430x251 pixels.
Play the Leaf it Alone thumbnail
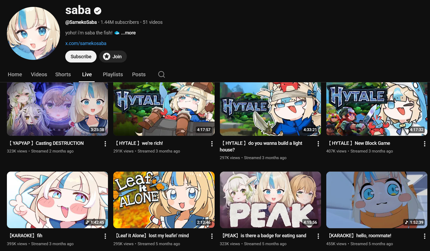(164, 200)
